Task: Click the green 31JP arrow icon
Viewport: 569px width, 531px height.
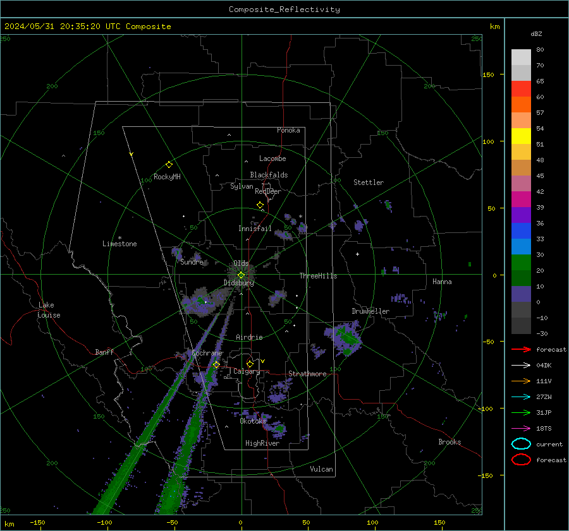Action: coord(521,412)
